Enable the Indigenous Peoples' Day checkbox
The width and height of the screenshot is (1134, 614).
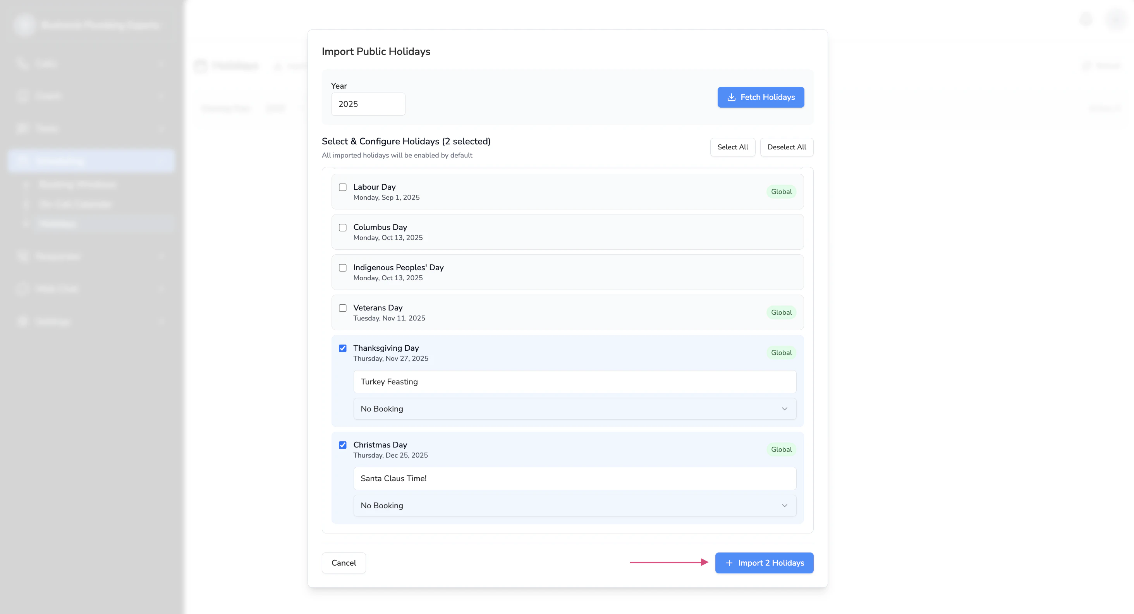(x=342, y=268)
